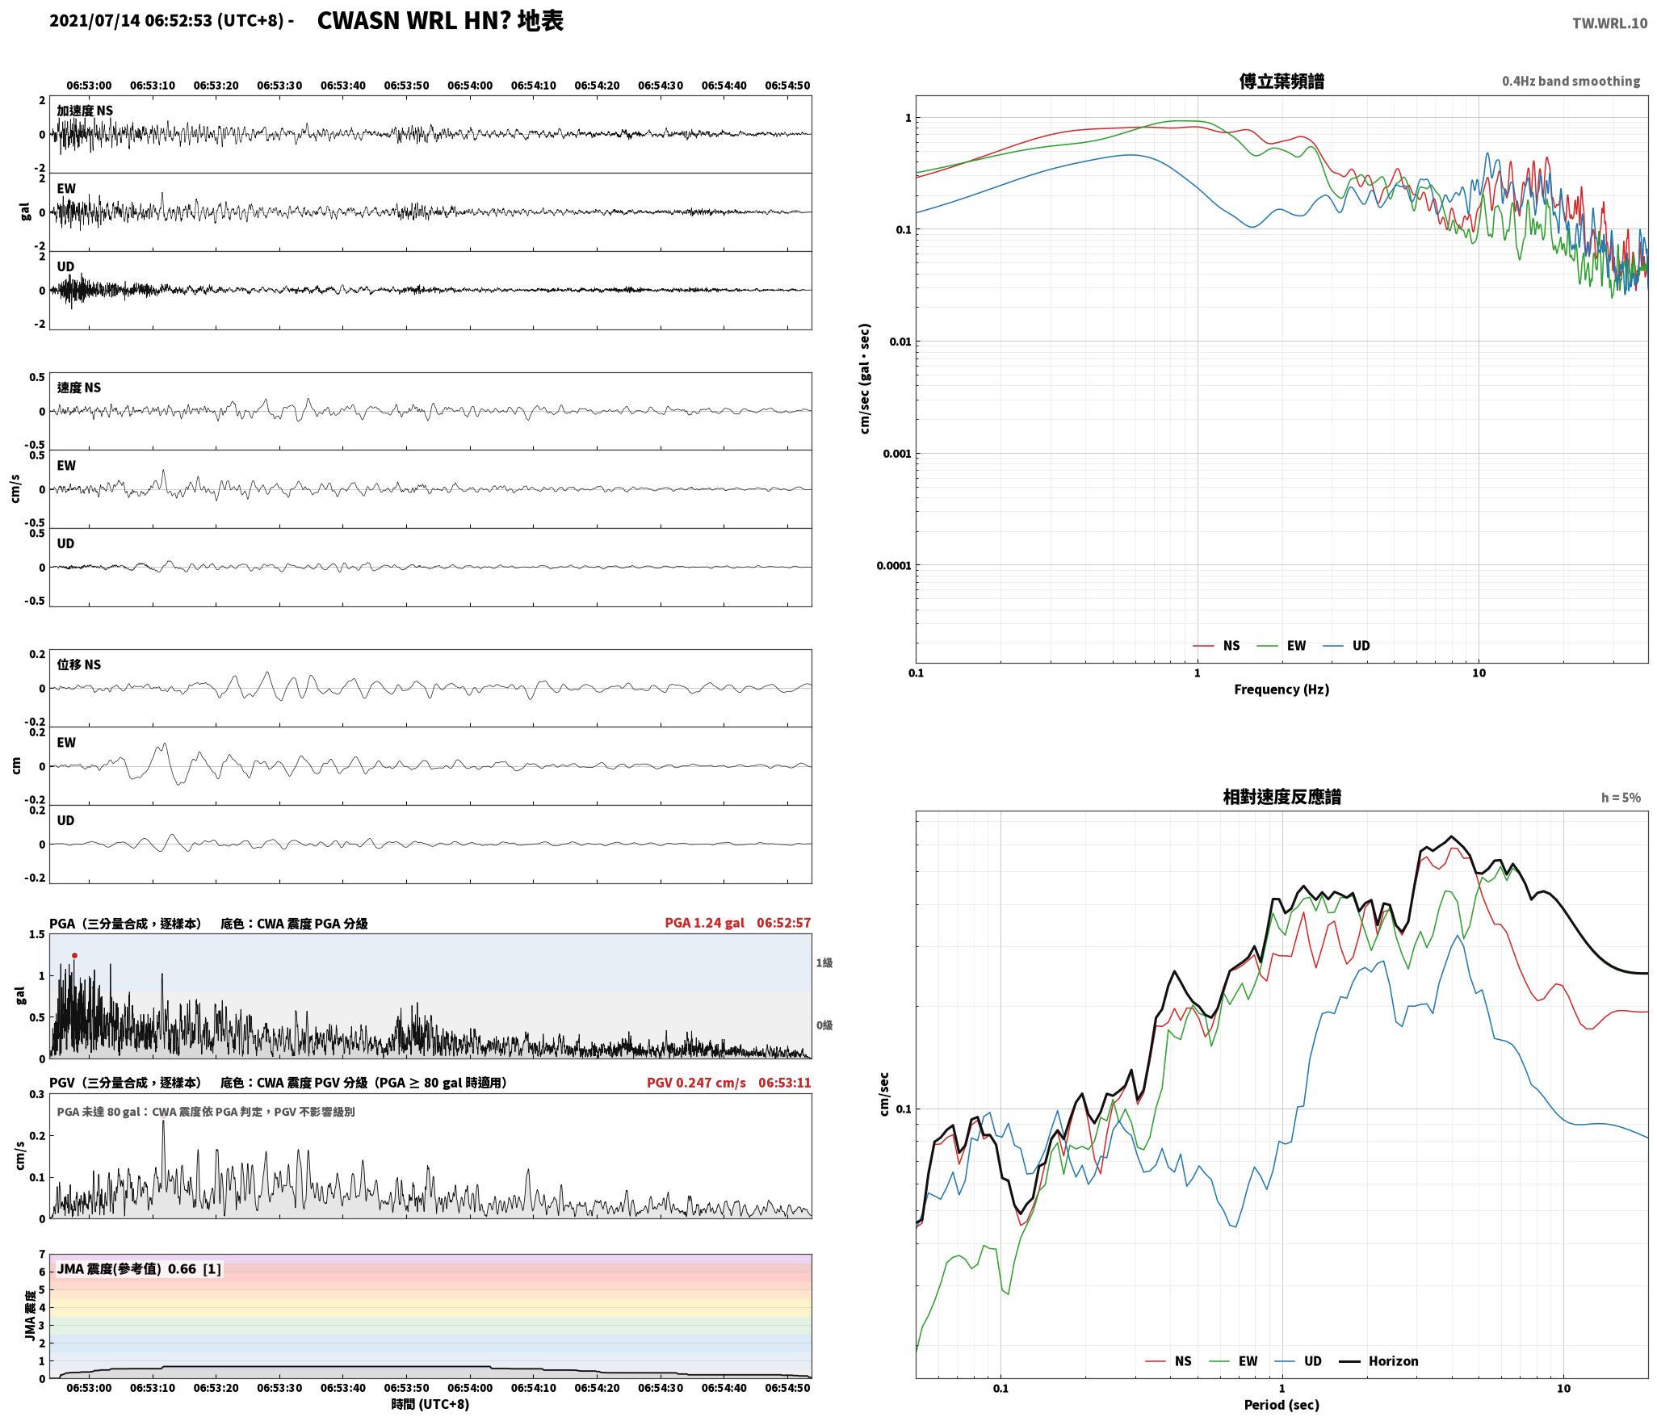Click the NS legend entry in Fourier spectrum
The width and height of the screenshot is (1657, 1421).
pyautogui.click(x=1216, y=645)
